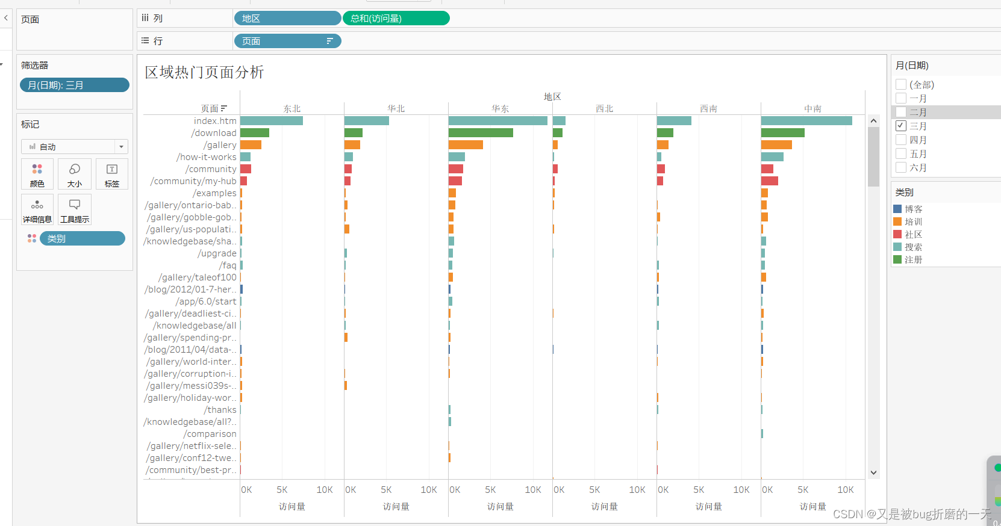Image resolution: width=1001 pixels, height=526 pixels.
Task: Click the 标签 (Label) marks card button
Action: click(x=112, y=174)
